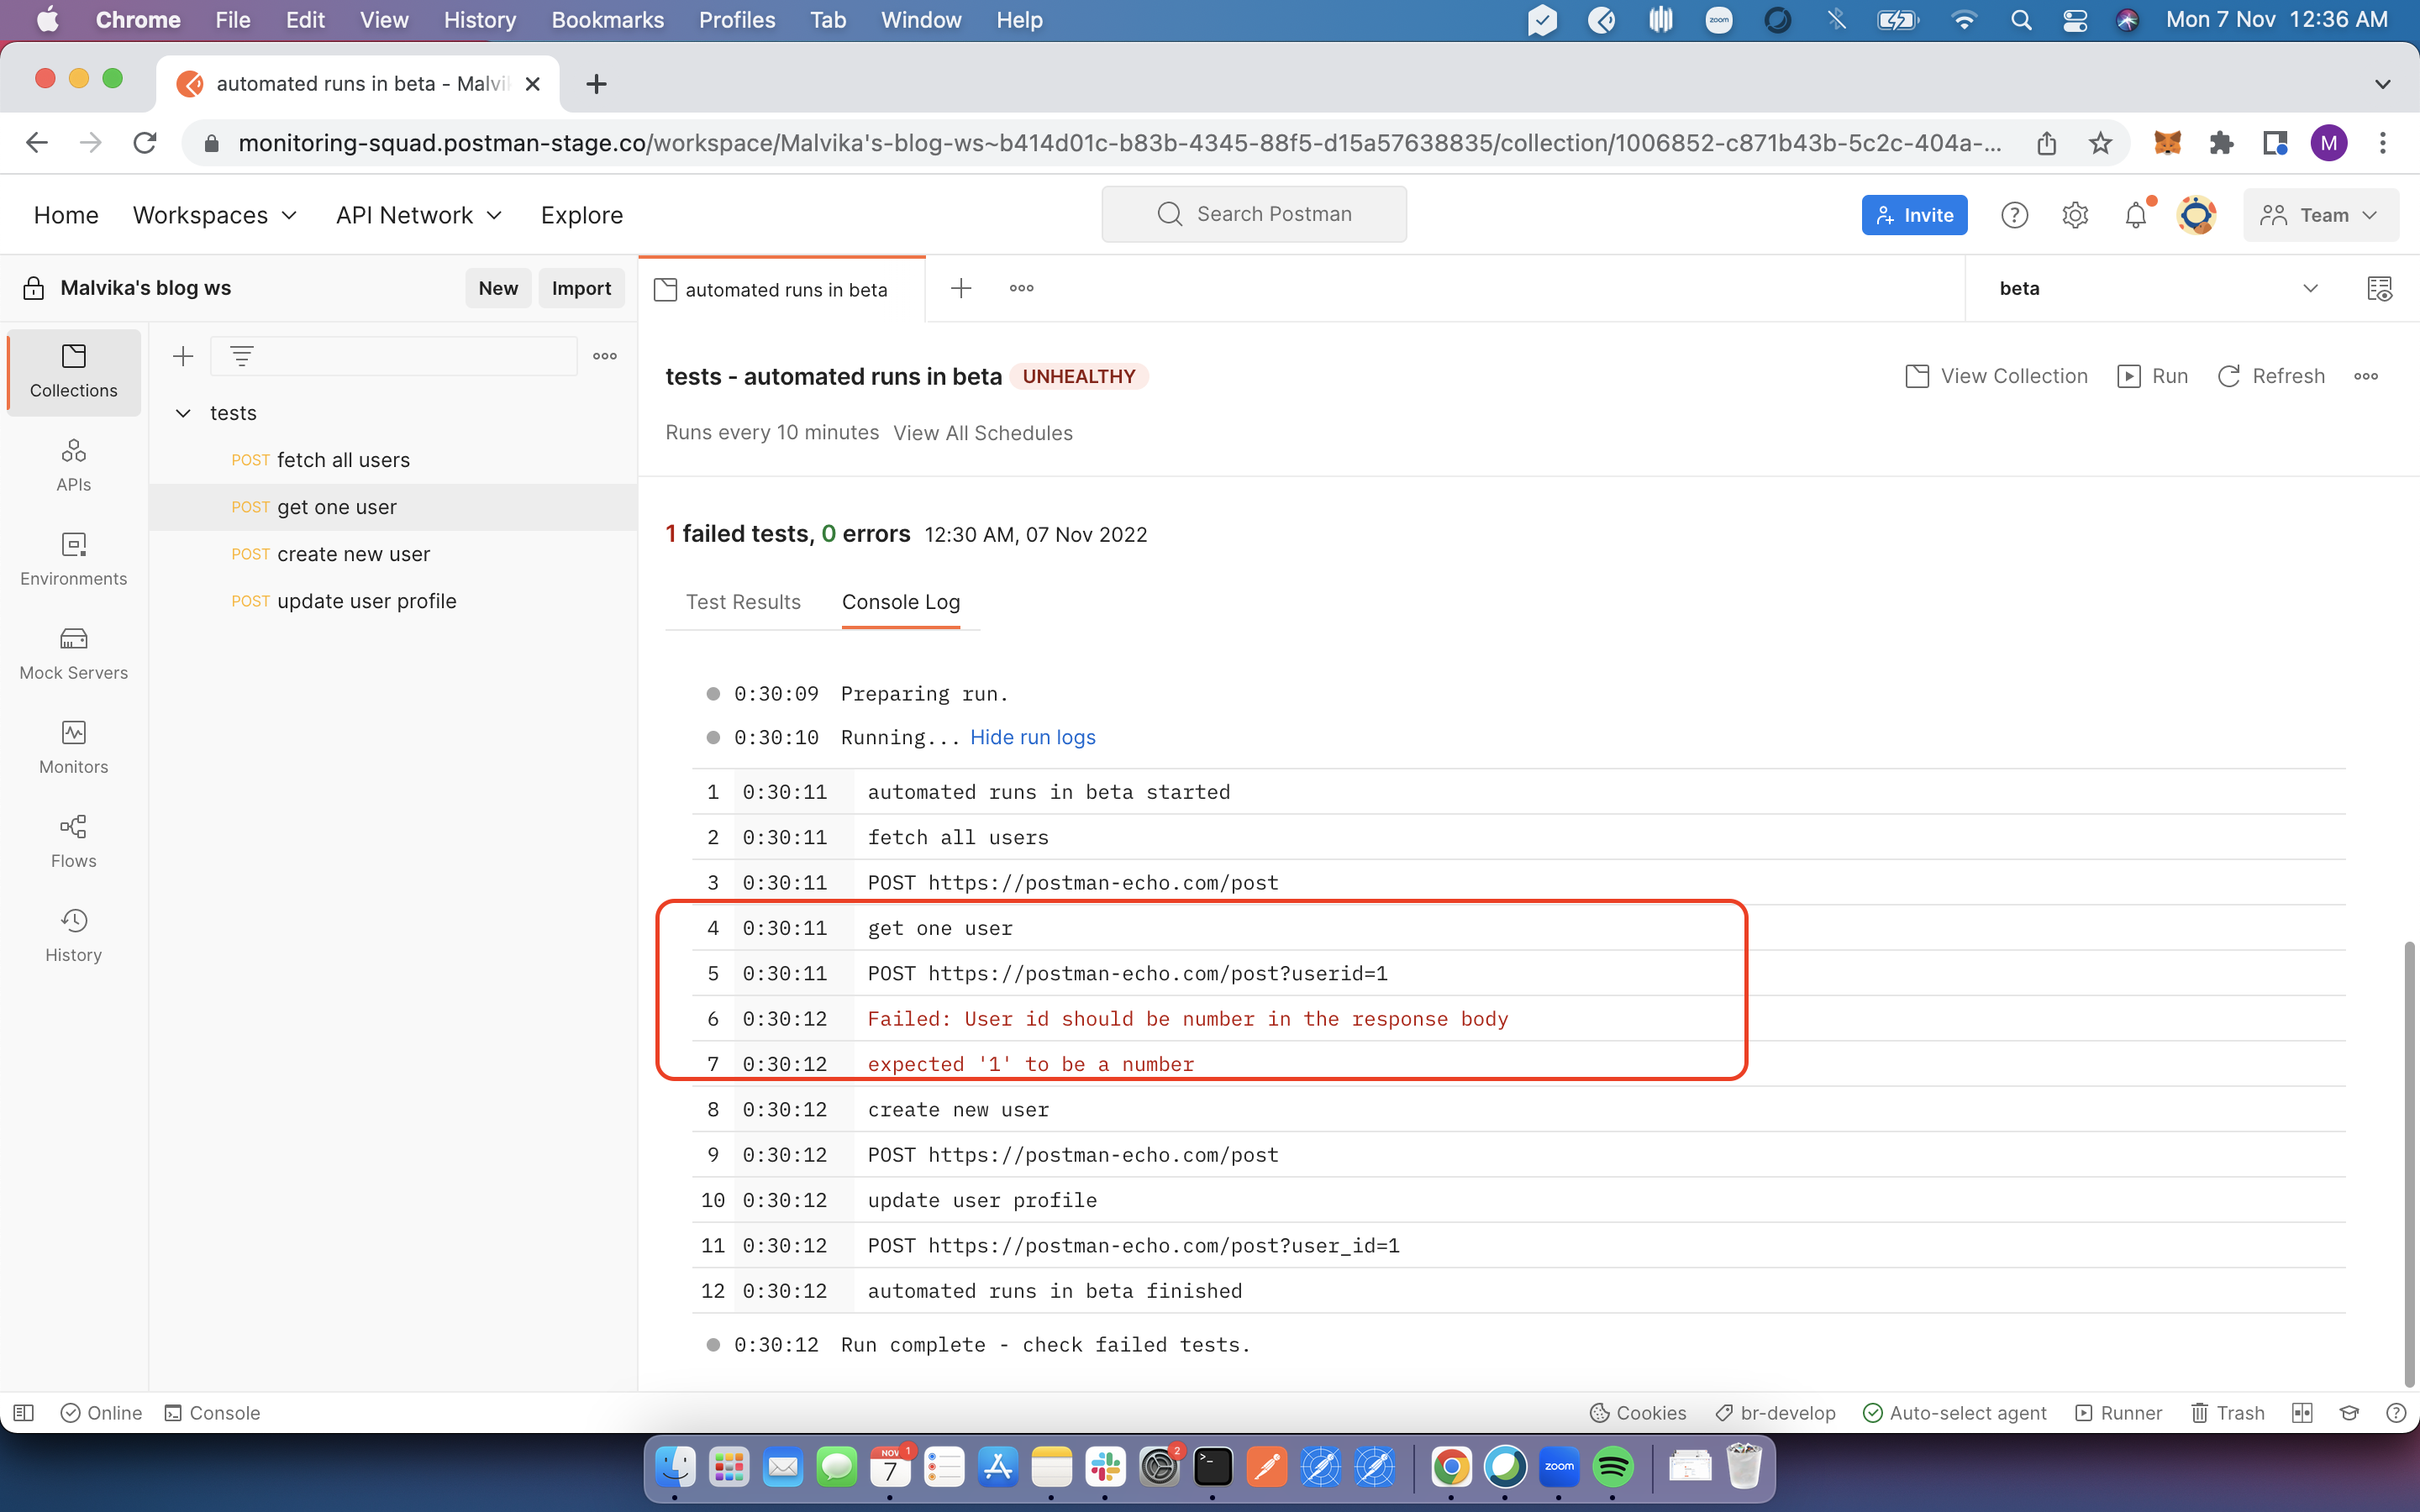This screenshot has width=2420, height=1512.
Task: Bookmark this page with the star icon
Action: 2100,143
